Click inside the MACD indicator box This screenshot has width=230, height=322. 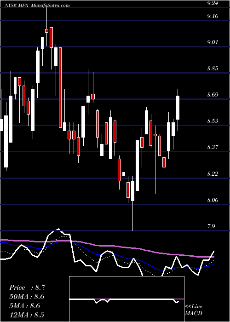pos(126,299)
